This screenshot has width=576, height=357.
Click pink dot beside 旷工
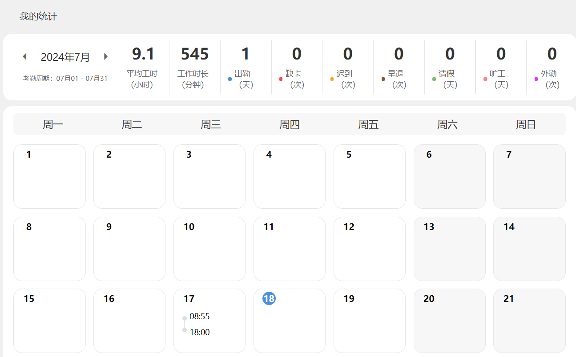(x=485, y=79)
